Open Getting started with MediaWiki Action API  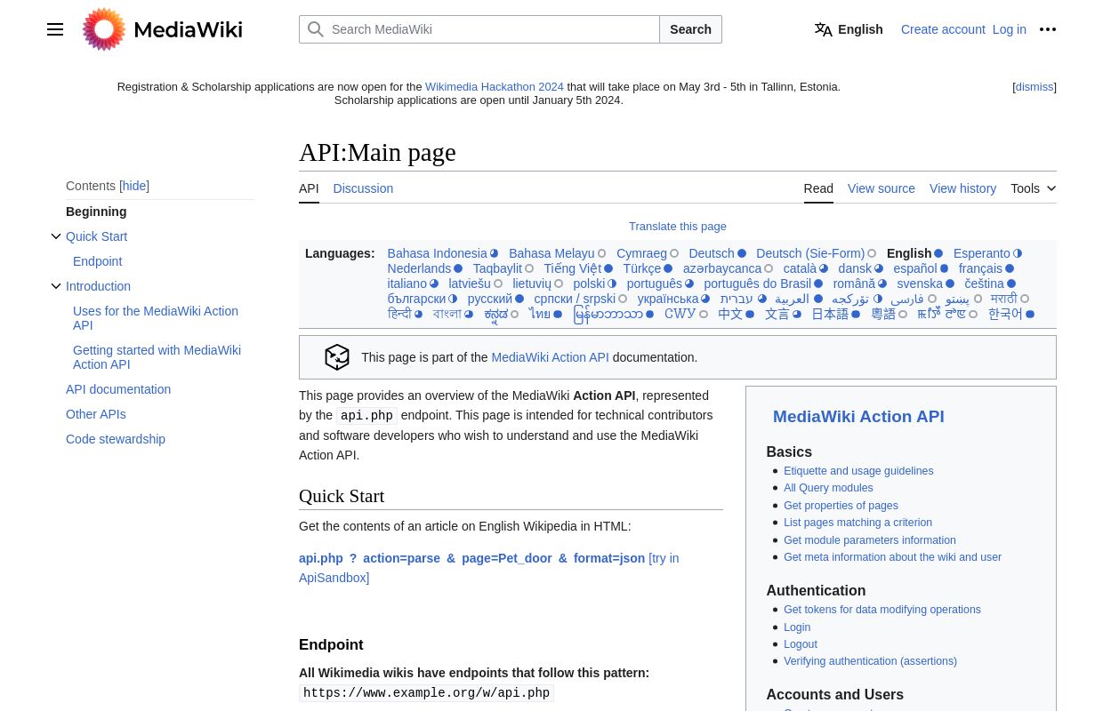point(157,357)
